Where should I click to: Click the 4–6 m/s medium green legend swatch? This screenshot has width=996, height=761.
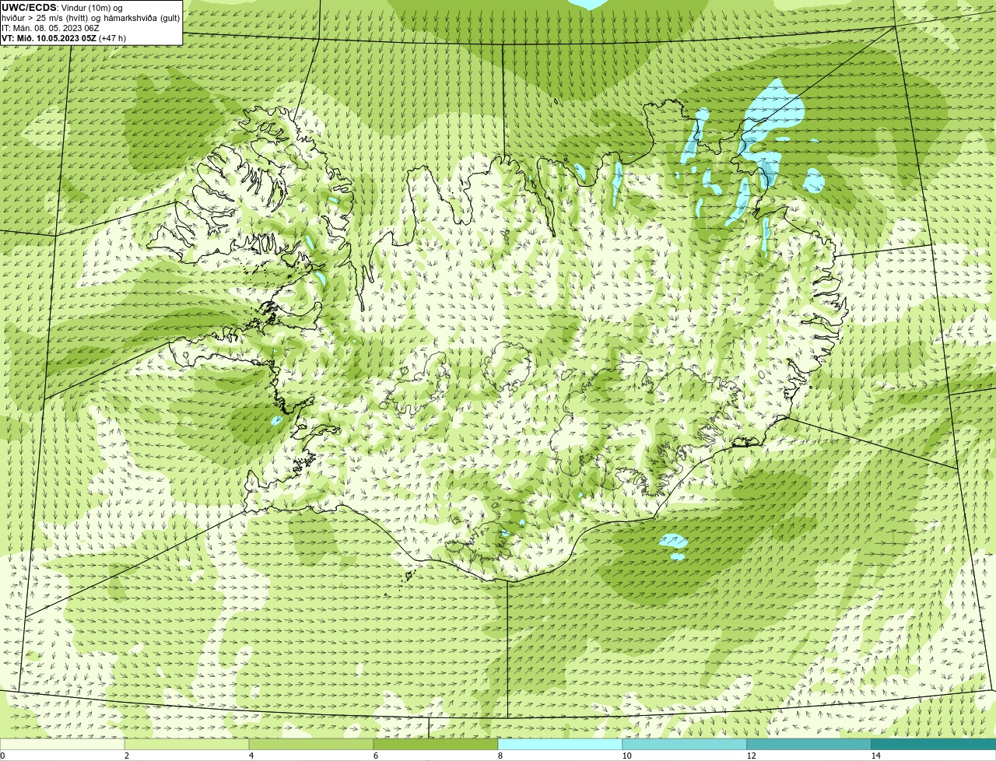pyautogui.click(x=311, y=745)
